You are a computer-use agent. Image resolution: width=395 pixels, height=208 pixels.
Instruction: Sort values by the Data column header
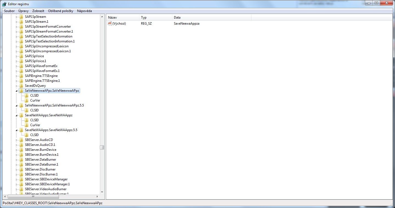coord(211,18)
